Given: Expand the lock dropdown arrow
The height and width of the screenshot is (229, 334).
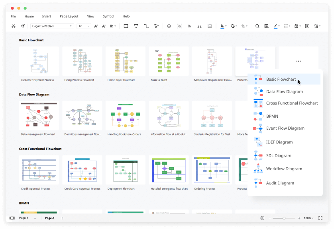Looking at the screenshot, I should (x=300, y=26).
